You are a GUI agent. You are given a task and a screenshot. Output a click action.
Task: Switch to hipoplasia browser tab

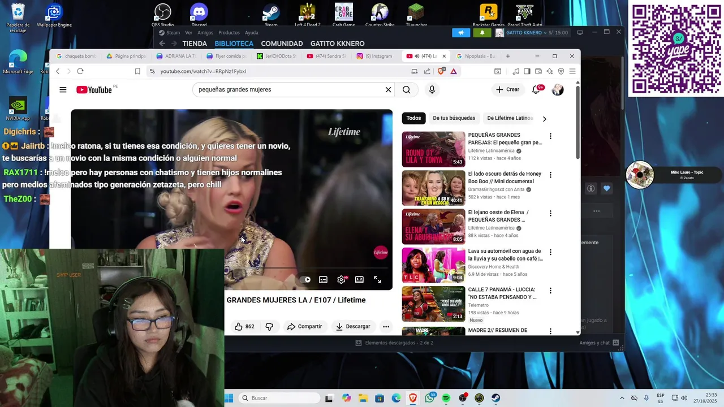[476, 56]
